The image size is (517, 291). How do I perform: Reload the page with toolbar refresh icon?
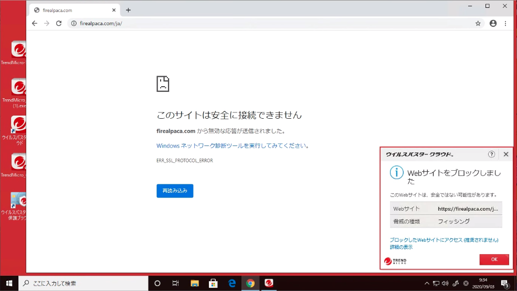pos(59,24)
